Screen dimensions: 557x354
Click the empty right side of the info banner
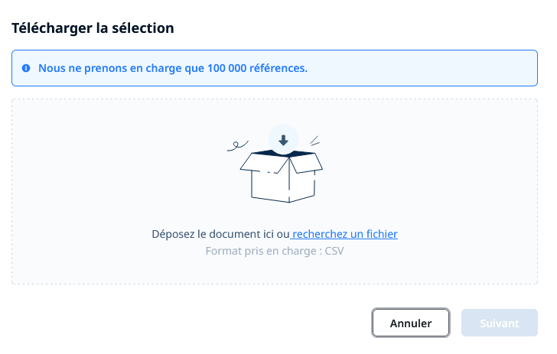(422, 68)
